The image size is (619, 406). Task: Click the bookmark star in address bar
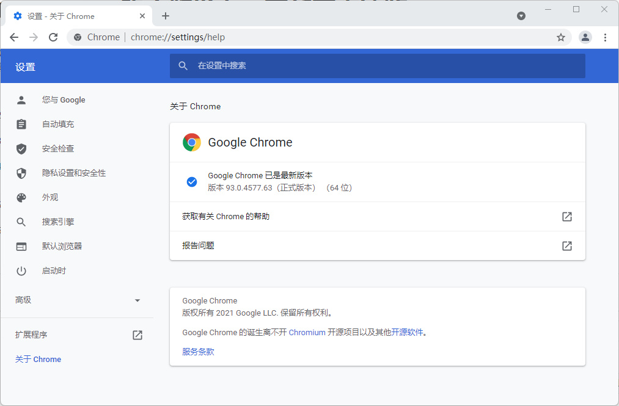[x=560, y=37]
